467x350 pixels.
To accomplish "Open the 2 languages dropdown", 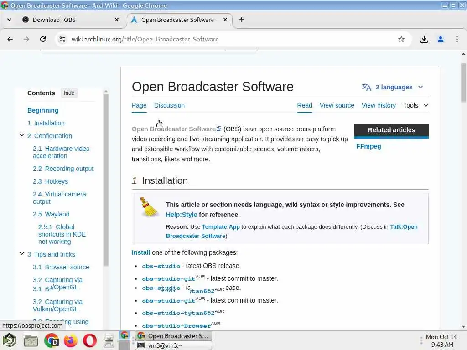I will tap(393, 87).
